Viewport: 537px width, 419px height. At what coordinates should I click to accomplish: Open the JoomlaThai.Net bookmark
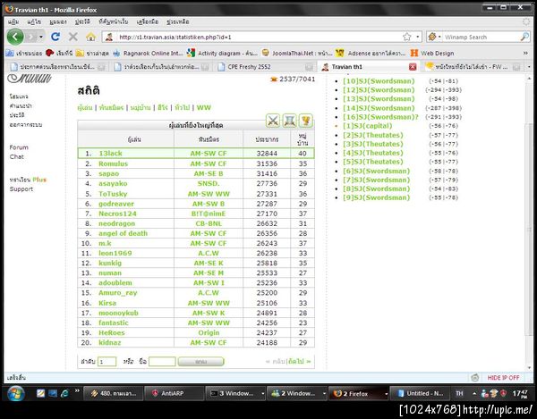(297, 53)
